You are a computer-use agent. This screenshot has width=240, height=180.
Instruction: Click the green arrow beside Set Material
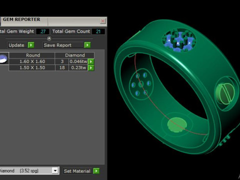click(x=96, y=171)
